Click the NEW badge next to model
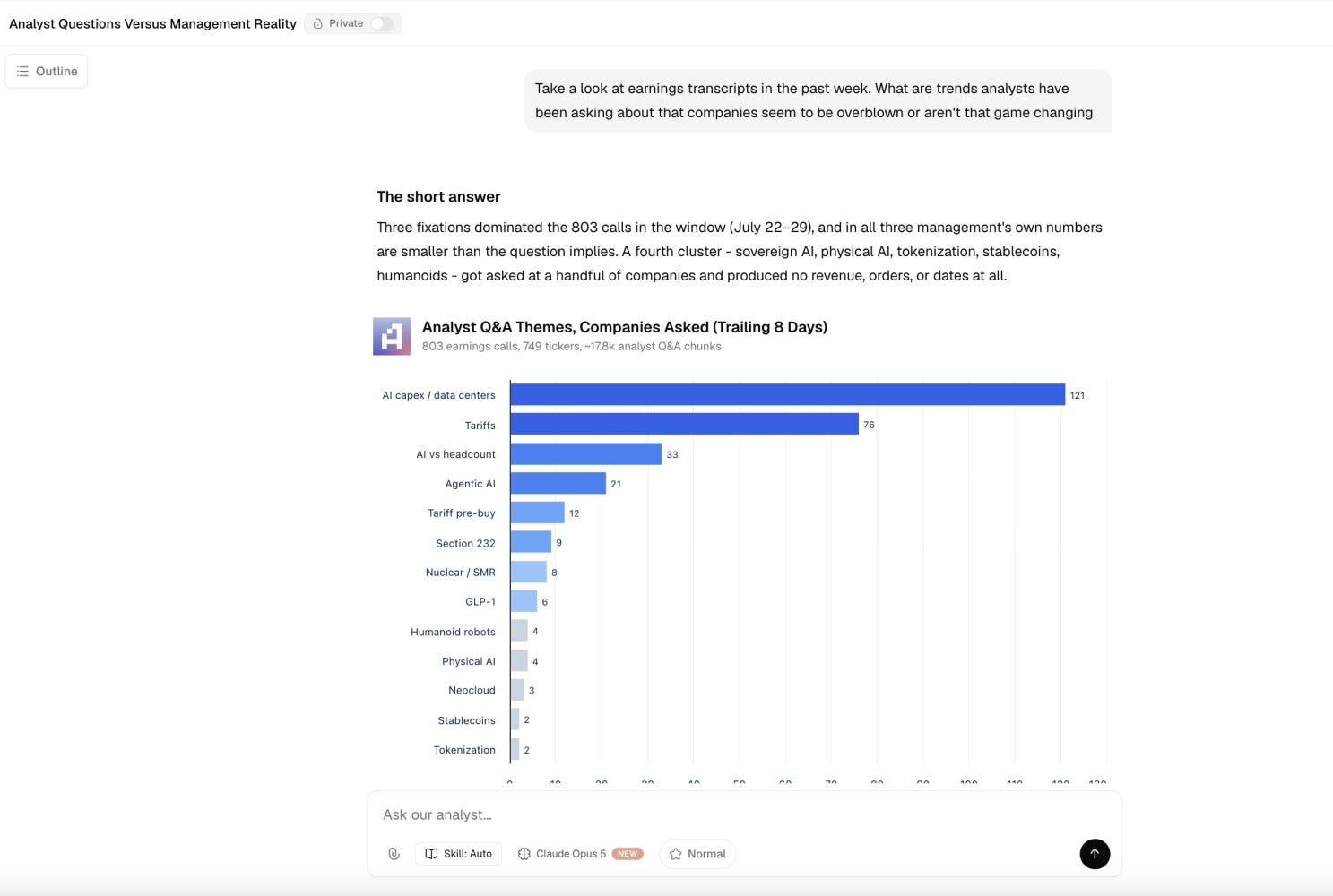The image size is (1333, 896). pos(628,854)
